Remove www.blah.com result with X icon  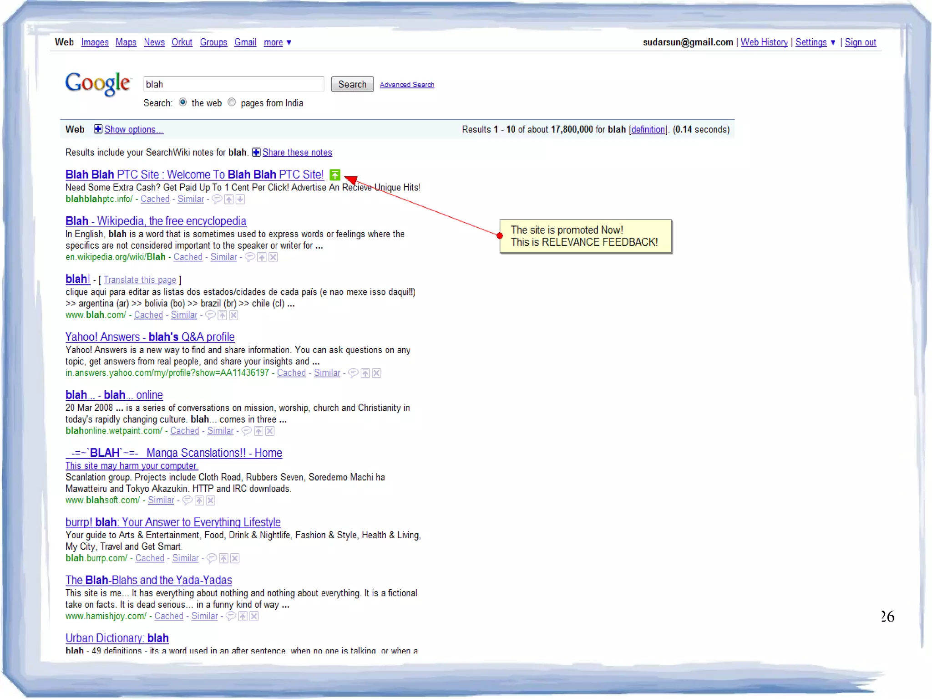click(x=233, y=315)
